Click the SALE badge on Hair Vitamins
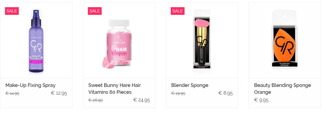The width and height of the screenshot is (326, 115). 95,11
